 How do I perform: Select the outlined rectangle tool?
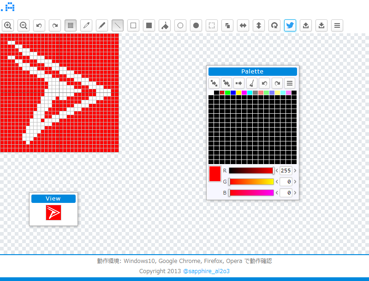click(133, 25)
